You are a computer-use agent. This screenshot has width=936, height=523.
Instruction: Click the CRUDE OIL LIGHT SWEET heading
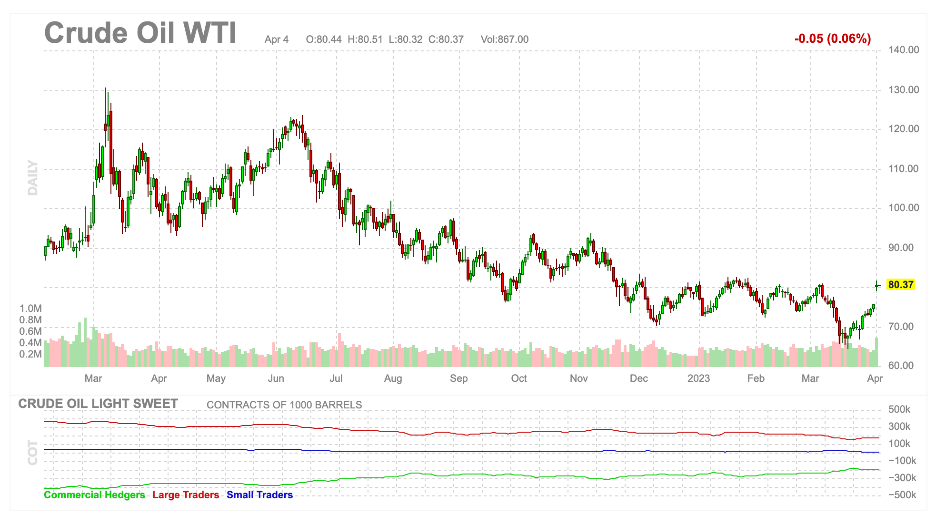[98, 404]
